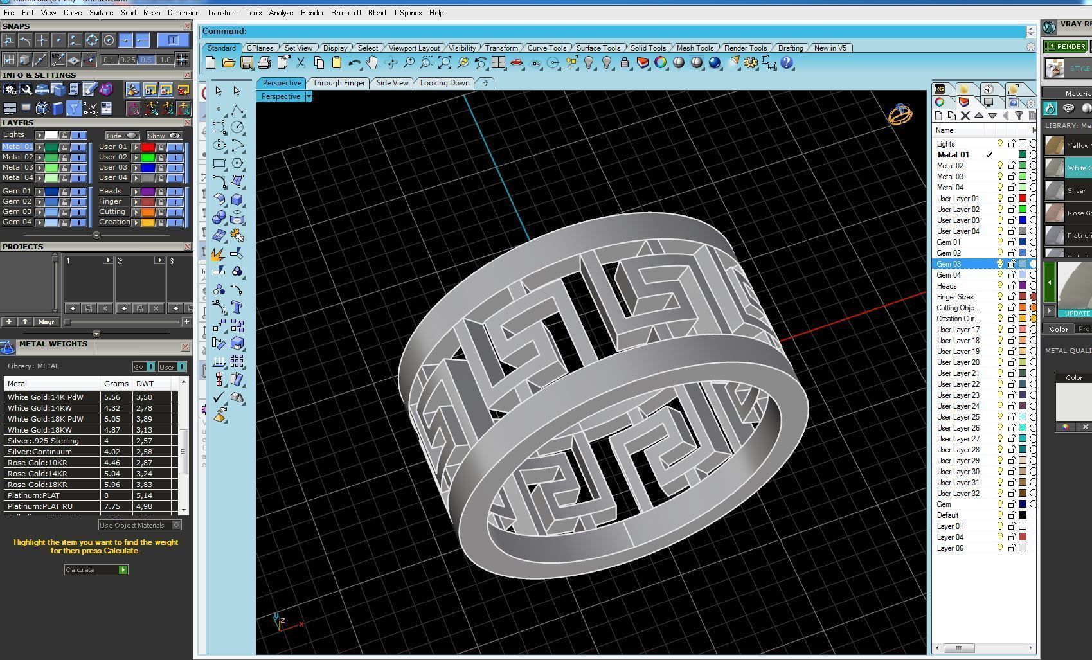Select the Silver material thumbnail in library
Screen dimensions: 1092x660
(1054, 190)
